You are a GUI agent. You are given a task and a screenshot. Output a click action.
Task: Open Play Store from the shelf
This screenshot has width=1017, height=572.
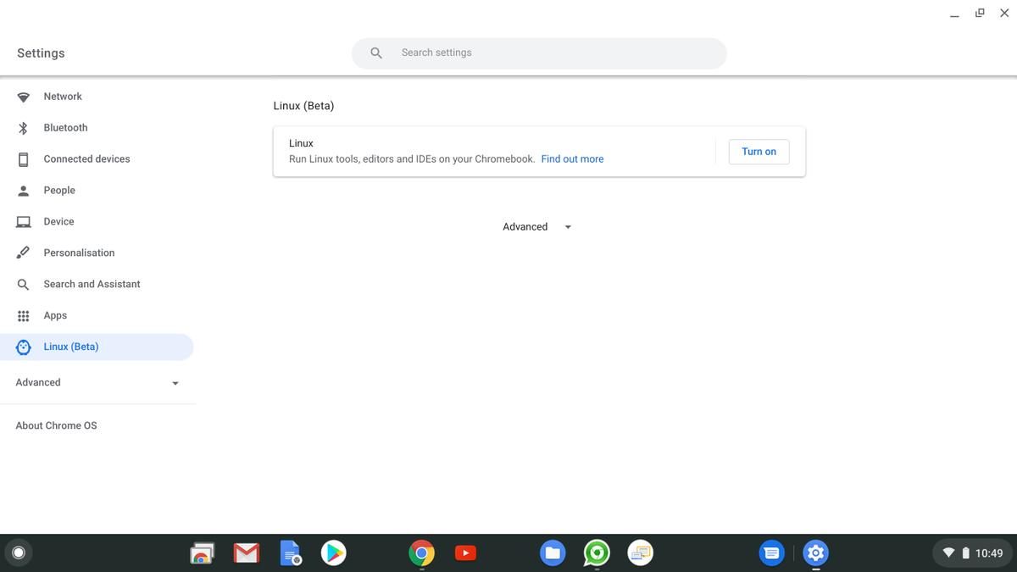pos(334,553)
